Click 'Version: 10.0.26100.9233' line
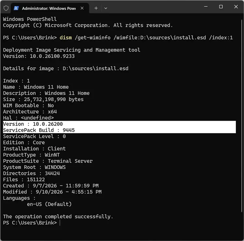The height and width of the screenshot is (241, 244). pos(39,56)
